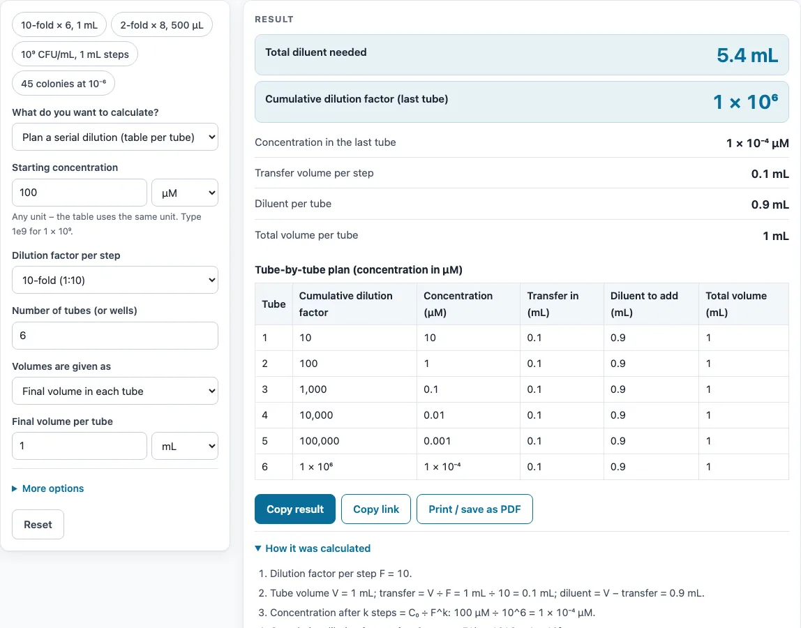Open the Dilution factor per step dropdown
This screenshot has width=801, height=628.
[x=115, y=280]
